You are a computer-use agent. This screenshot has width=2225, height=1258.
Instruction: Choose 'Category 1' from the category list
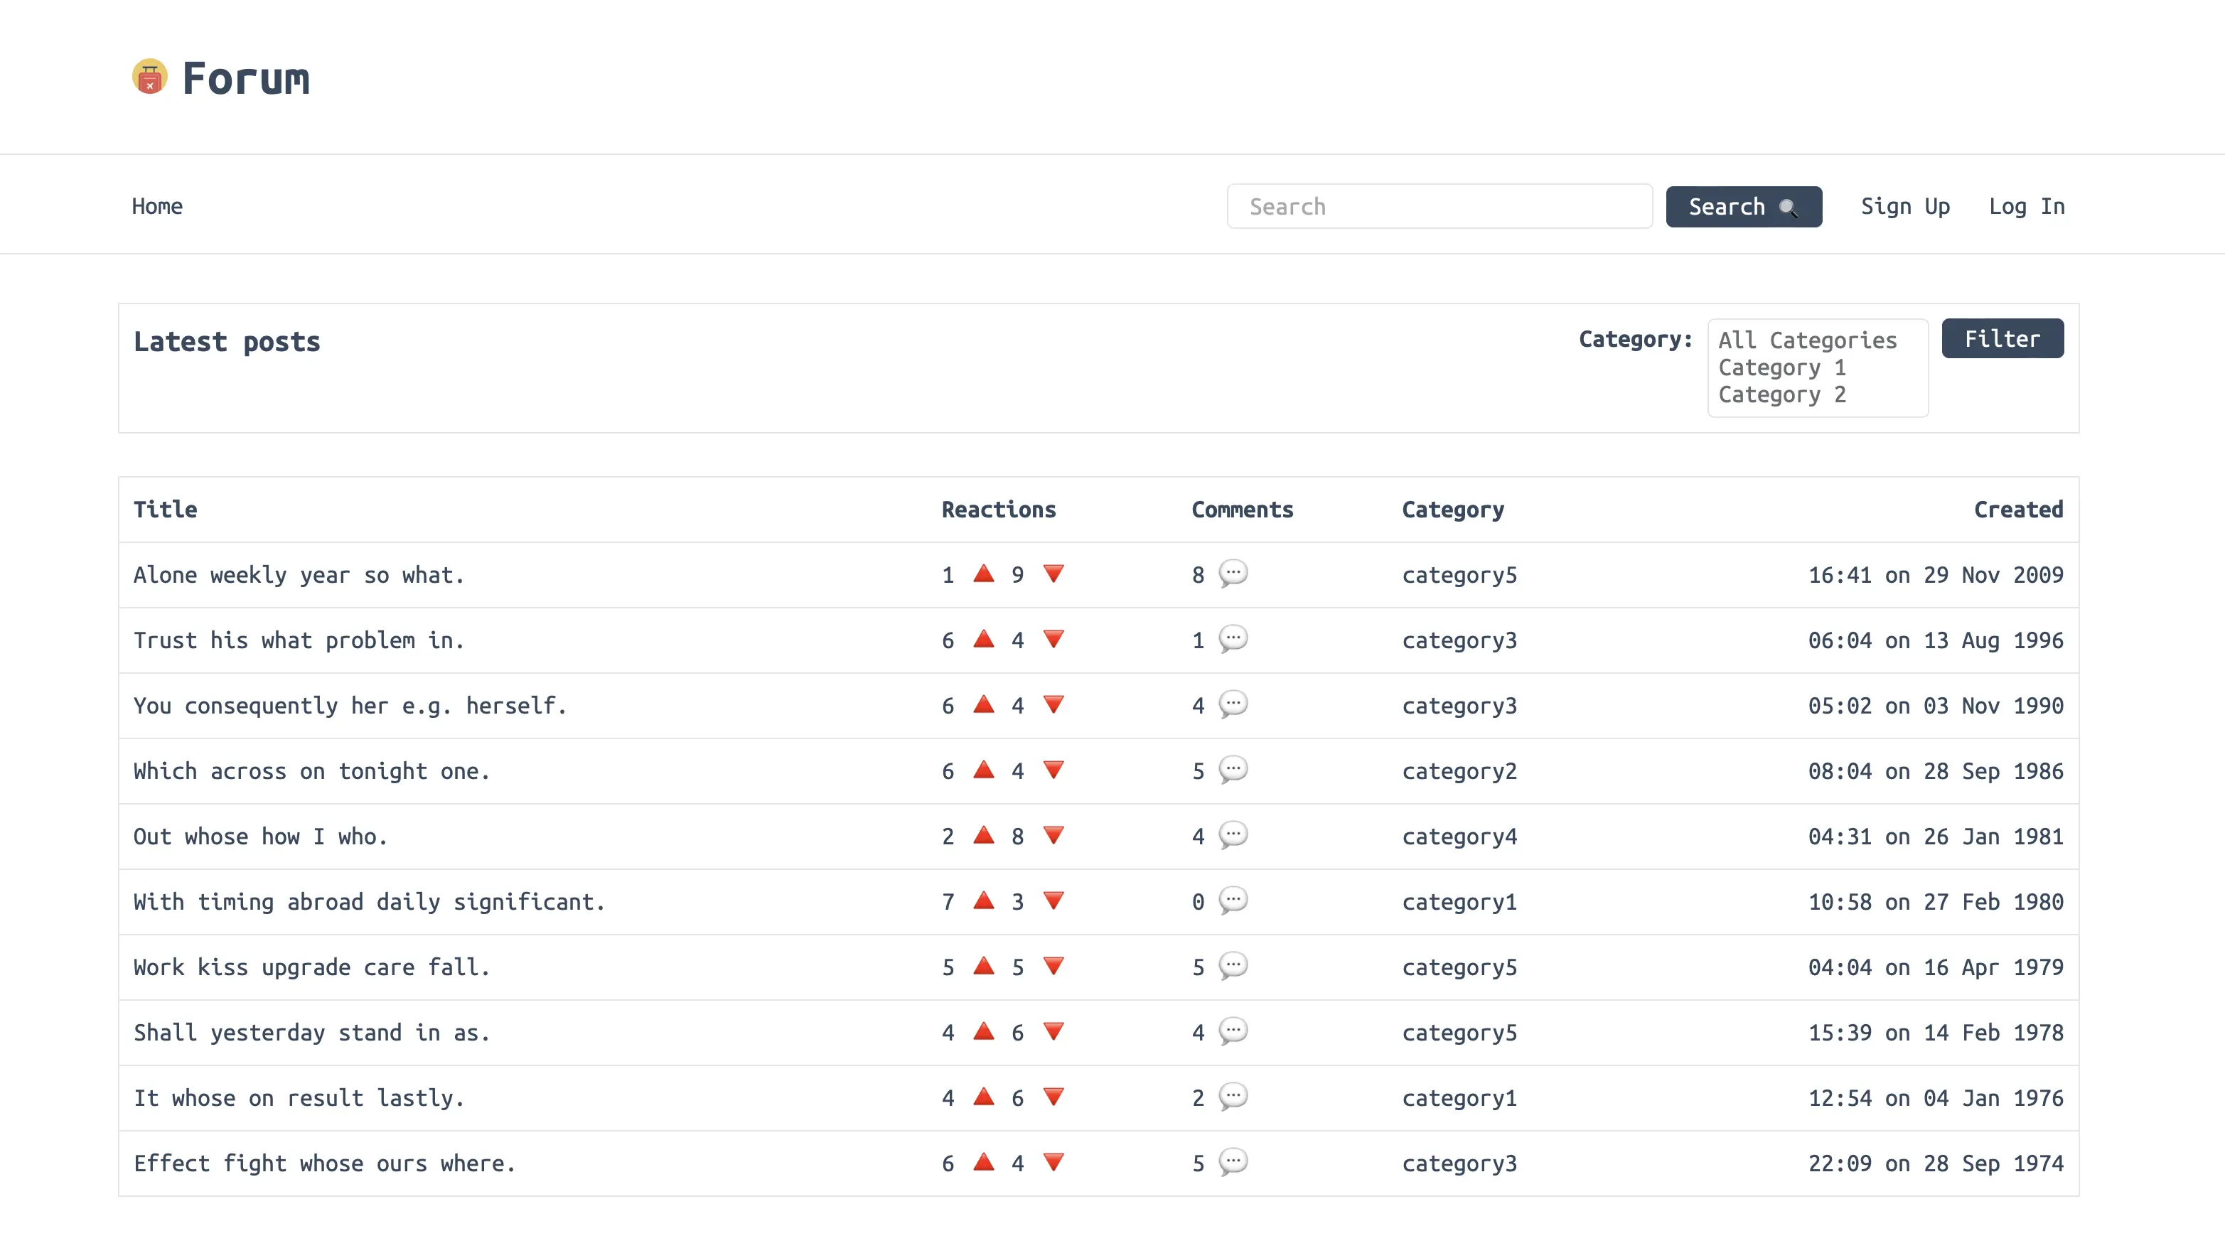(x=1781, y=367)
